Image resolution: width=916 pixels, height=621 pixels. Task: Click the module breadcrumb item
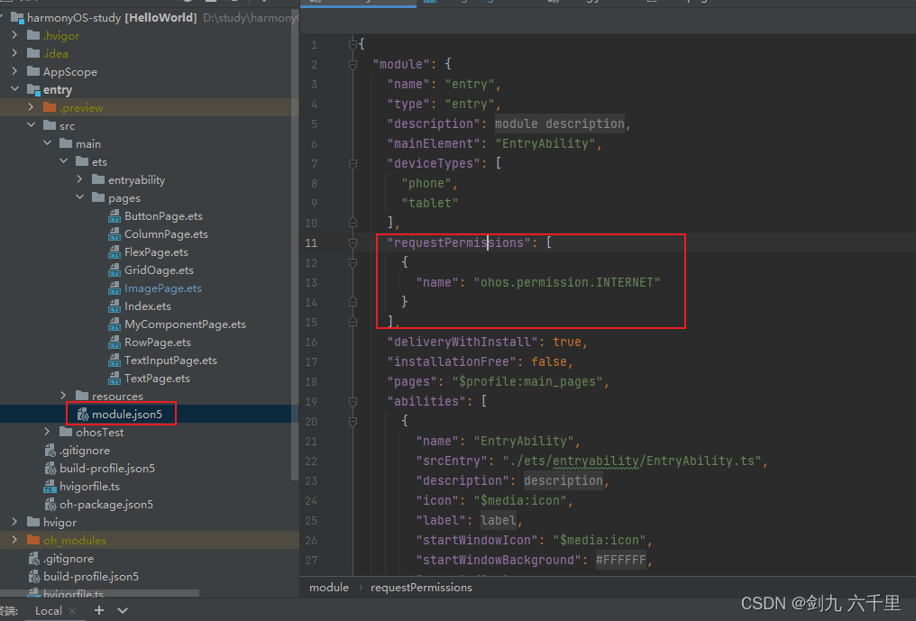pos(329,587)
